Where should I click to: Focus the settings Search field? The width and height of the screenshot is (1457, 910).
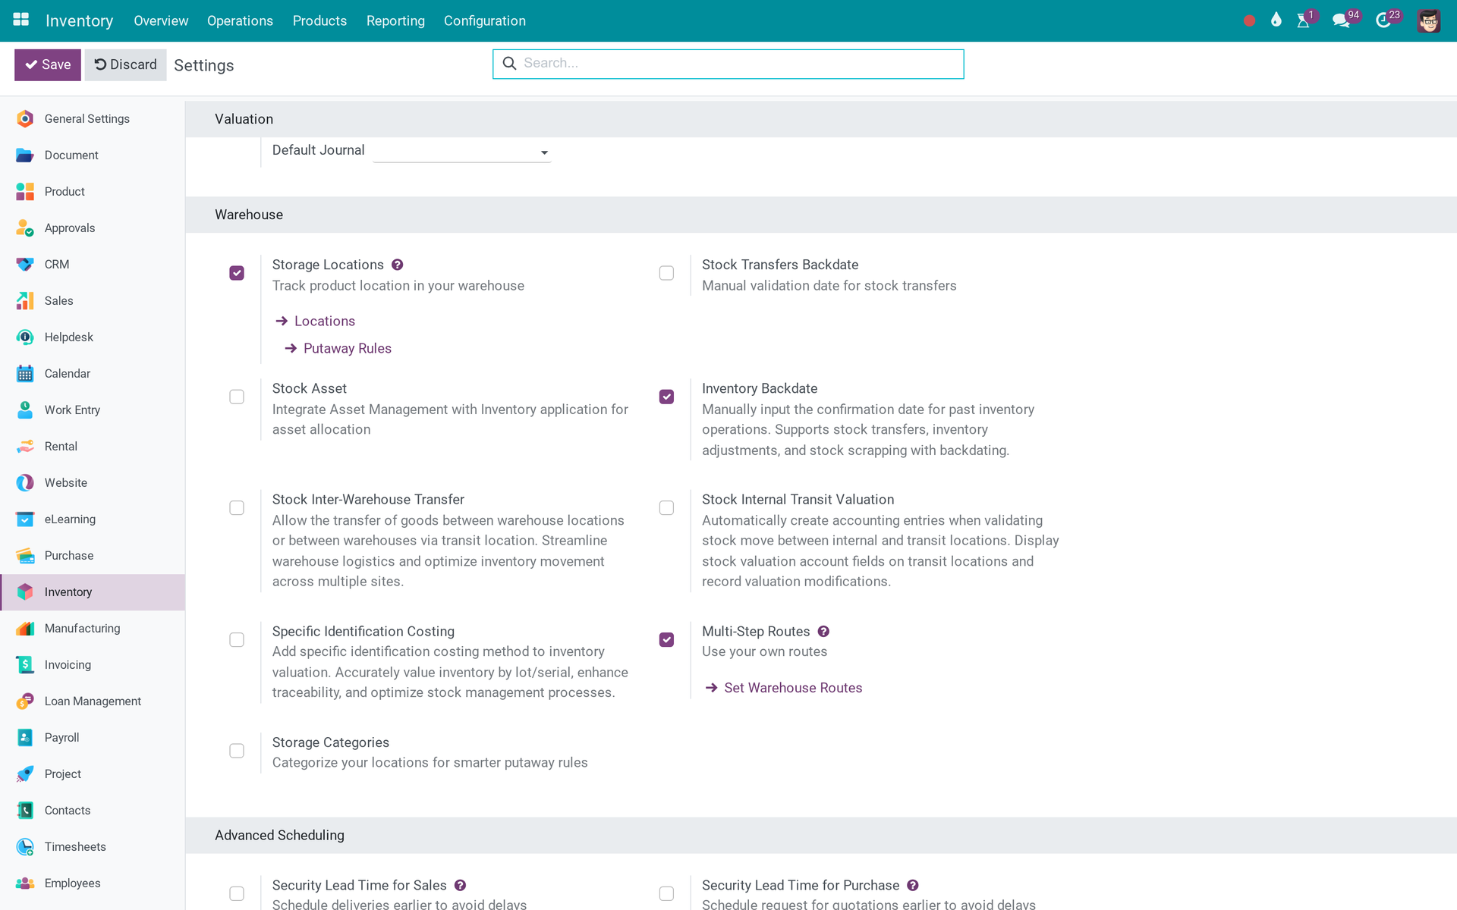point(728,64)
